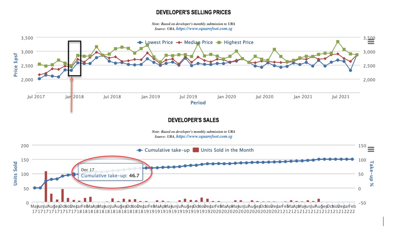Select the first cumulative take-up point at May 17
397x228 pixels.
point(35,188)
